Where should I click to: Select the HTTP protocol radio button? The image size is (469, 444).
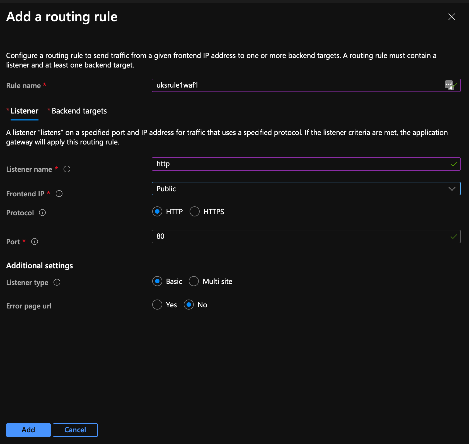[157, 211]
